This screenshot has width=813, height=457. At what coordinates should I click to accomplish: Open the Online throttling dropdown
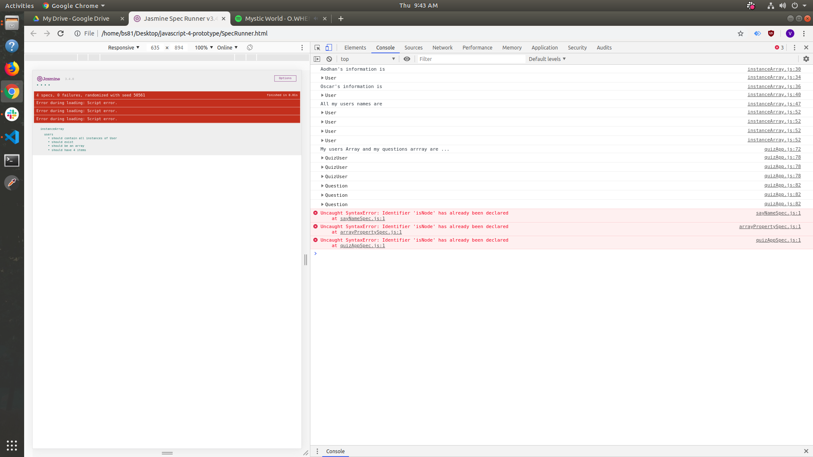pyautogui.click(x=227, y=48)
